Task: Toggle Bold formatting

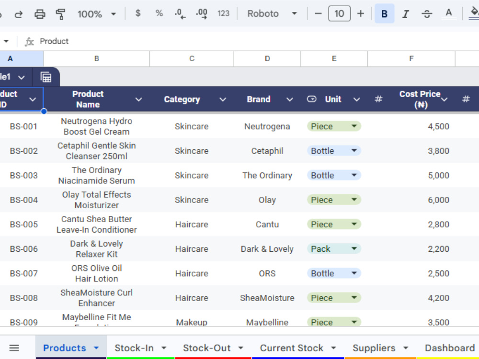Action: tap(384, 14)
